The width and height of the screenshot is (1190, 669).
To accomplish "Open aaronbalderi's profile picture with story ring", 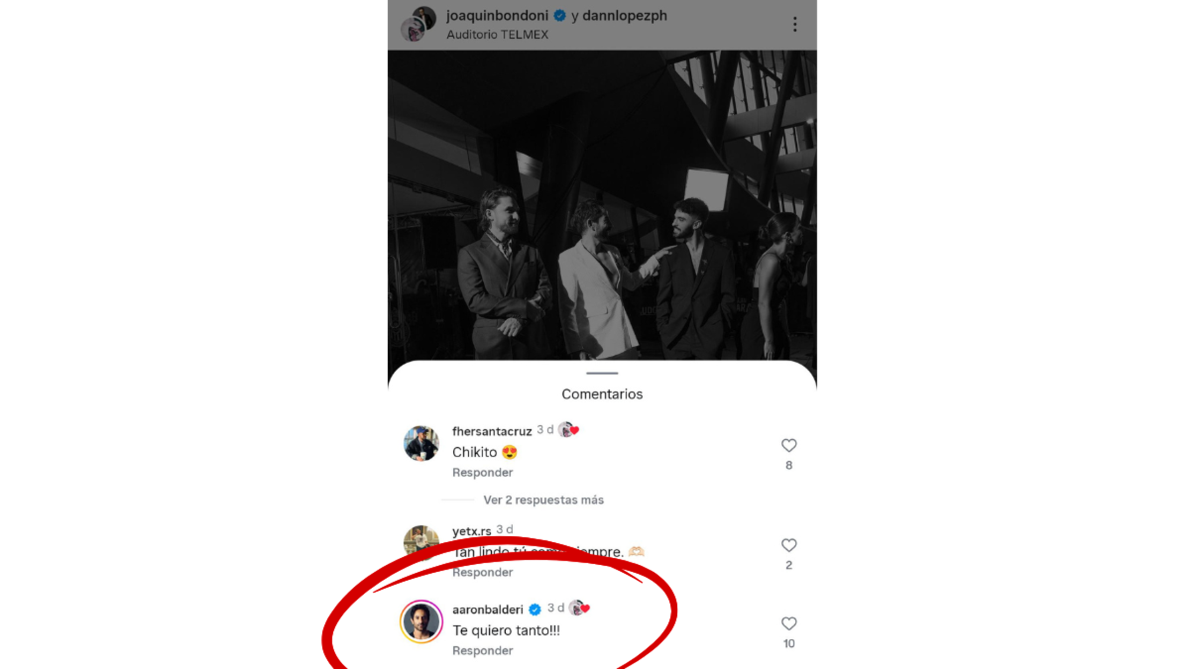I will (421, 622).
